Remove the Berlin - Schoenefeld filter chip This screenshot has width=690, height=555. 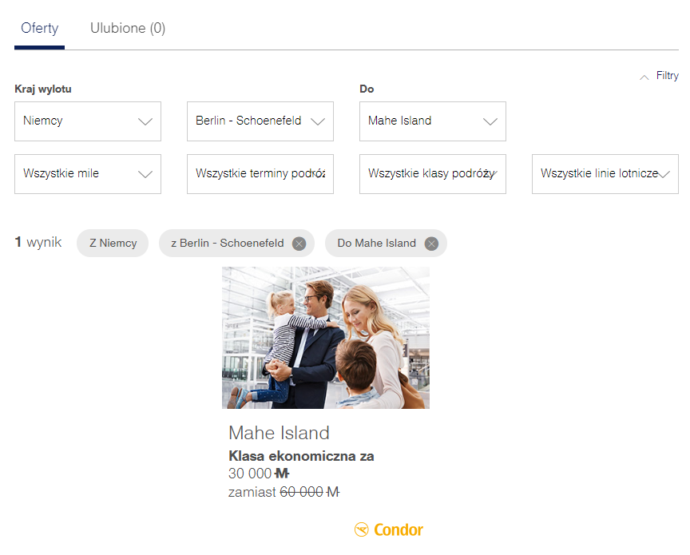tap(299, 244)
